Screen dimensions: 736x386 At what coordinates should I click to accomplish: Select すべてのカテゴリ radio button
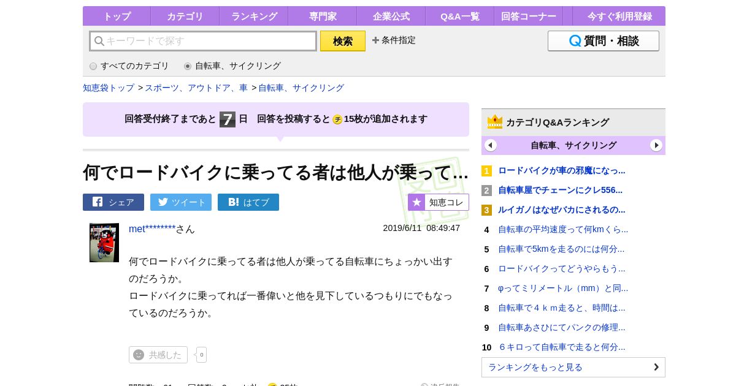click(93, 66)
